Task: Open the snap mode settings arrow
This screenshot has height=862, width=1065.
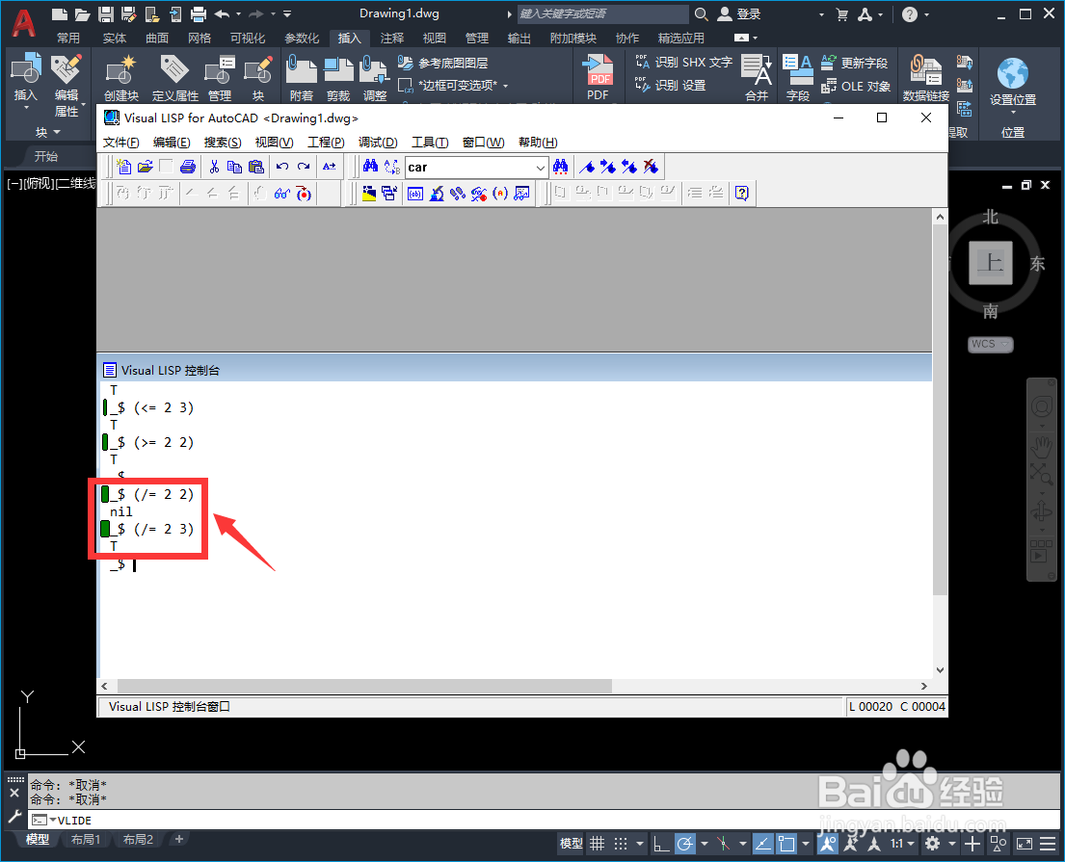Action: click(x=640, y=844)
